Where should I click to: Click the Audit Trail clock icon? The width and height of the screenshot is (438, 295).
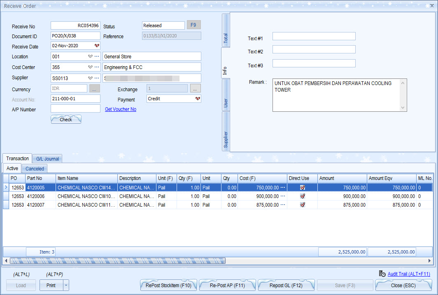coord(382,274)
